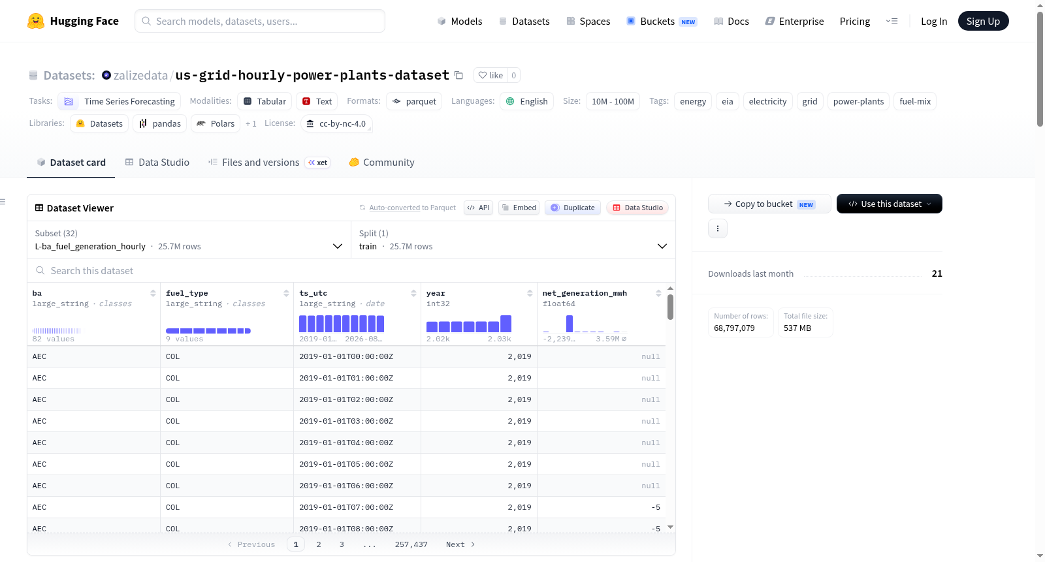Select the 10M - 100M size tag
The image size is (1045, 562).
coord(613,101)
